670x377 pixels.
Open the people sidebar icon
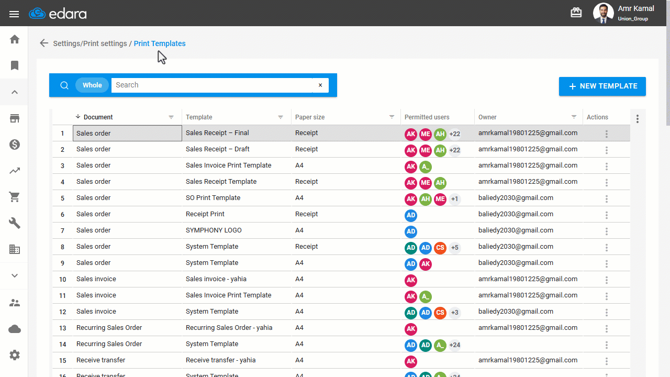tap(15, 303)
